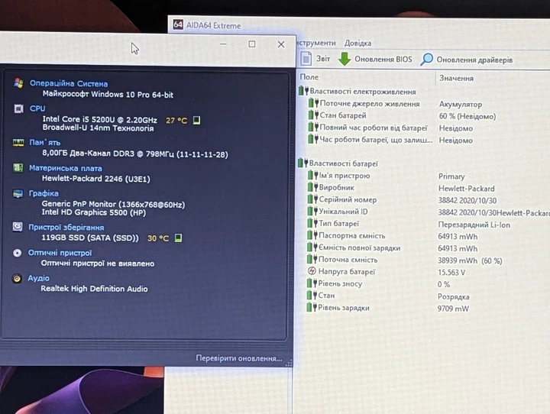Image resolution: width=550 pixels, height=414 pixels.
Task: Click the AIDA64 Extreme title bar icon
Action: click(178, 24)
